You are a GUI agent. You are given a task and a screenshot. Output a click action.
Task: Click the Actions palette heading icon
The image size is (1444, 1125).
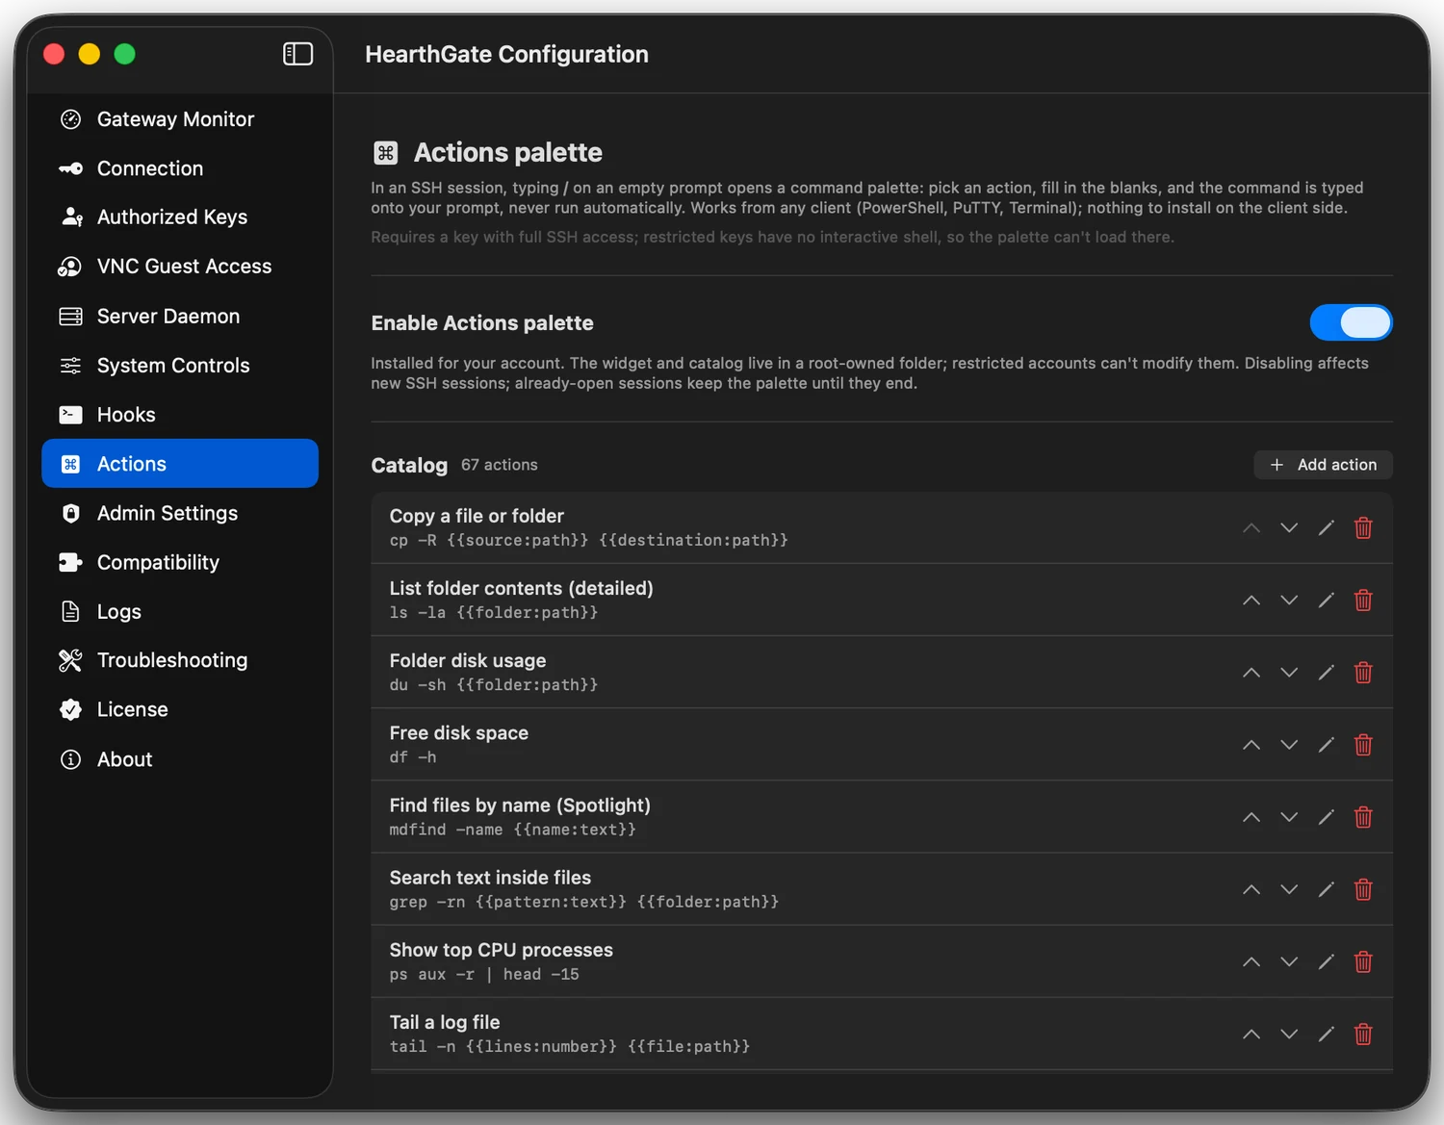click(x=386, y=152)
